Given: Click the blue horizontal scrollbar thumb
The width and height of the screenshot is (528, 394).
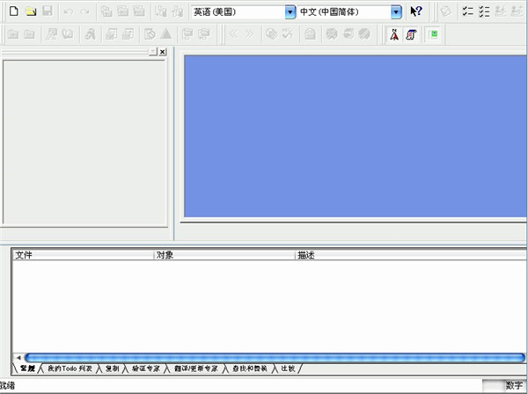Looking at the screenshot, I should (x=275, y=357).
